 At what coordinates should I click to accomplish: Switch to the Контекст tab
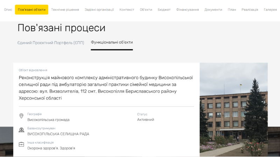pyautogui.click(x=127, y=10)
